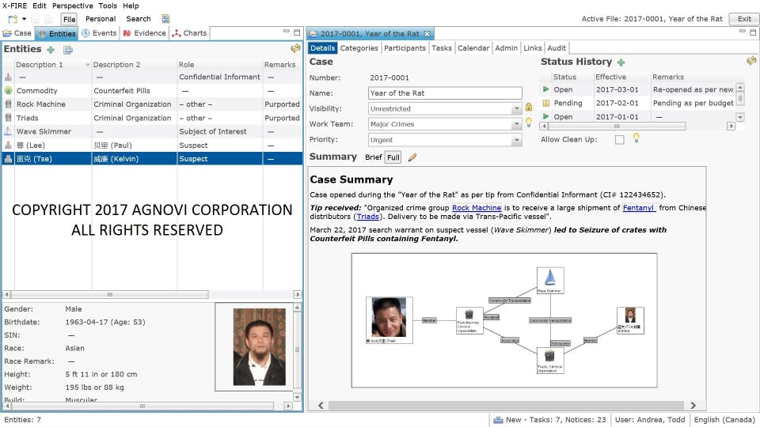The image size is (760, 427).
Task: Open the Priority dropdown
Action: [516, 140]
